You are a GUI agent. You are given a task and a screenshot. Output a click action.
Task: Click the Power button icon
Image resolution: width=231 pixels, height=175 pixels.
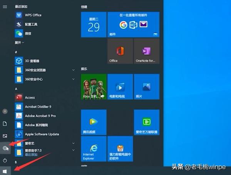tap(5, 160)
